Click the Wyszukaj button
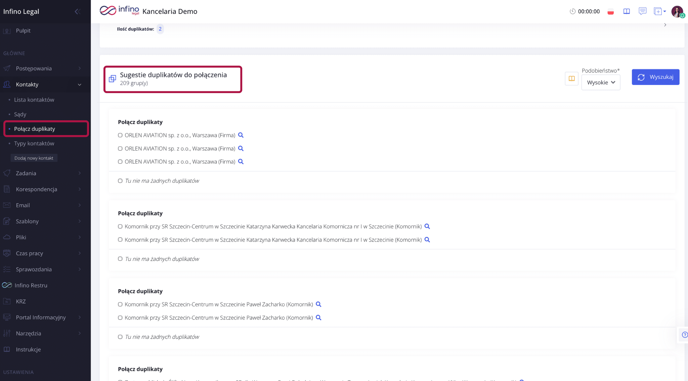 point(655,77)
